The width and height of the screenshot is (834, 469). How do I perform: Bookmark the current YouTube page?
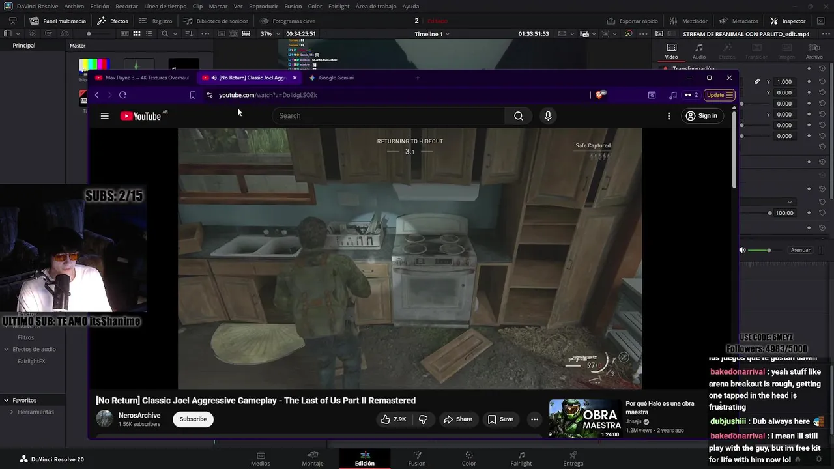tap(192, 95)
